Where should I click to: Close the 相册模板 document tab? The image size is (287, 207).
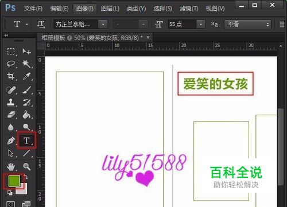tap(148, 37)
